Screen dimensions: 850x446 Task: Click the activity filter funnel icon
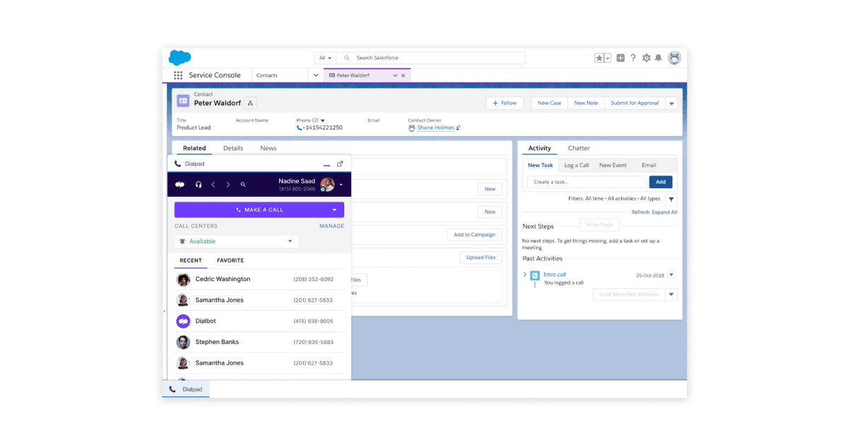click(671, 200)
